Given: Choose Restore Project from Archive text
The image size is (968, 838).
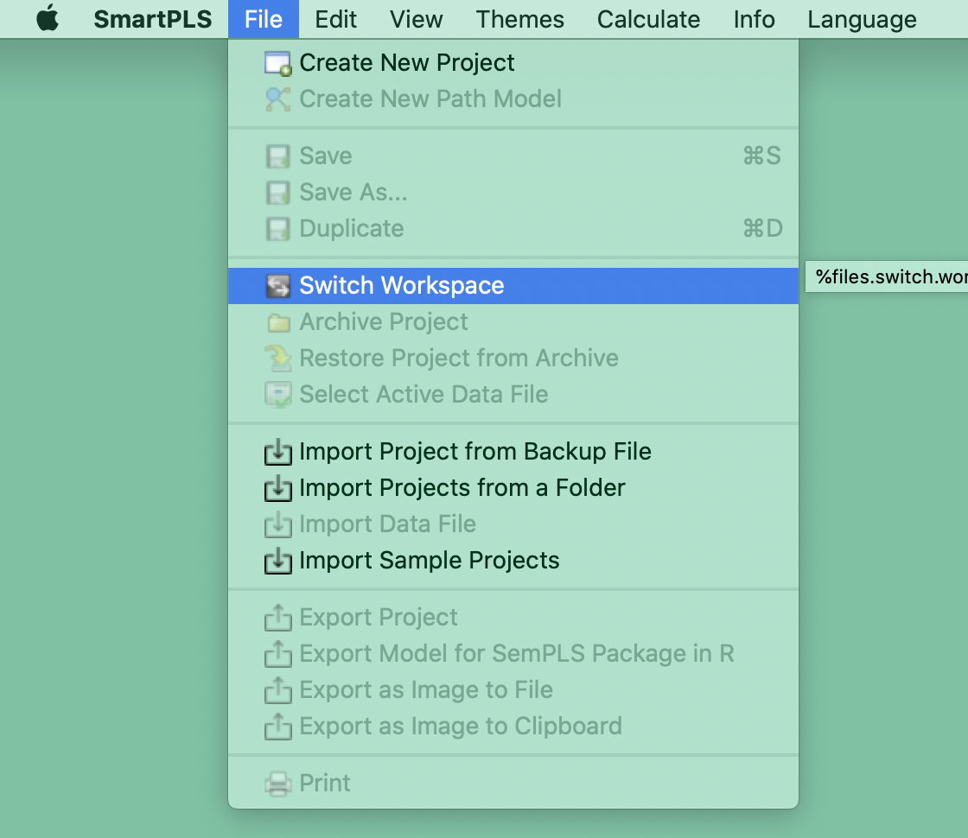Looking at the screenshot, I should coord(459,358).
